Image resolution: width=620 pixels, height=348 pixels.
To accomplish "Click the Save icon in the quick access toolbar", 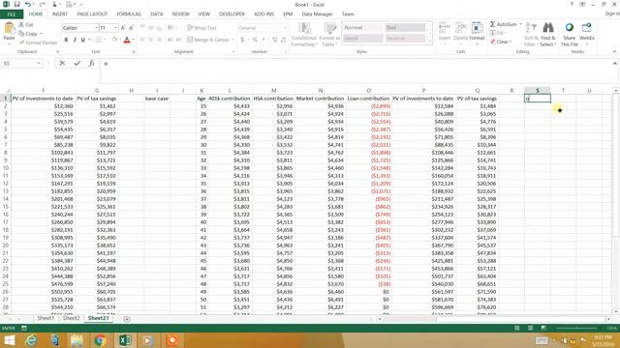I will point(16,4).
